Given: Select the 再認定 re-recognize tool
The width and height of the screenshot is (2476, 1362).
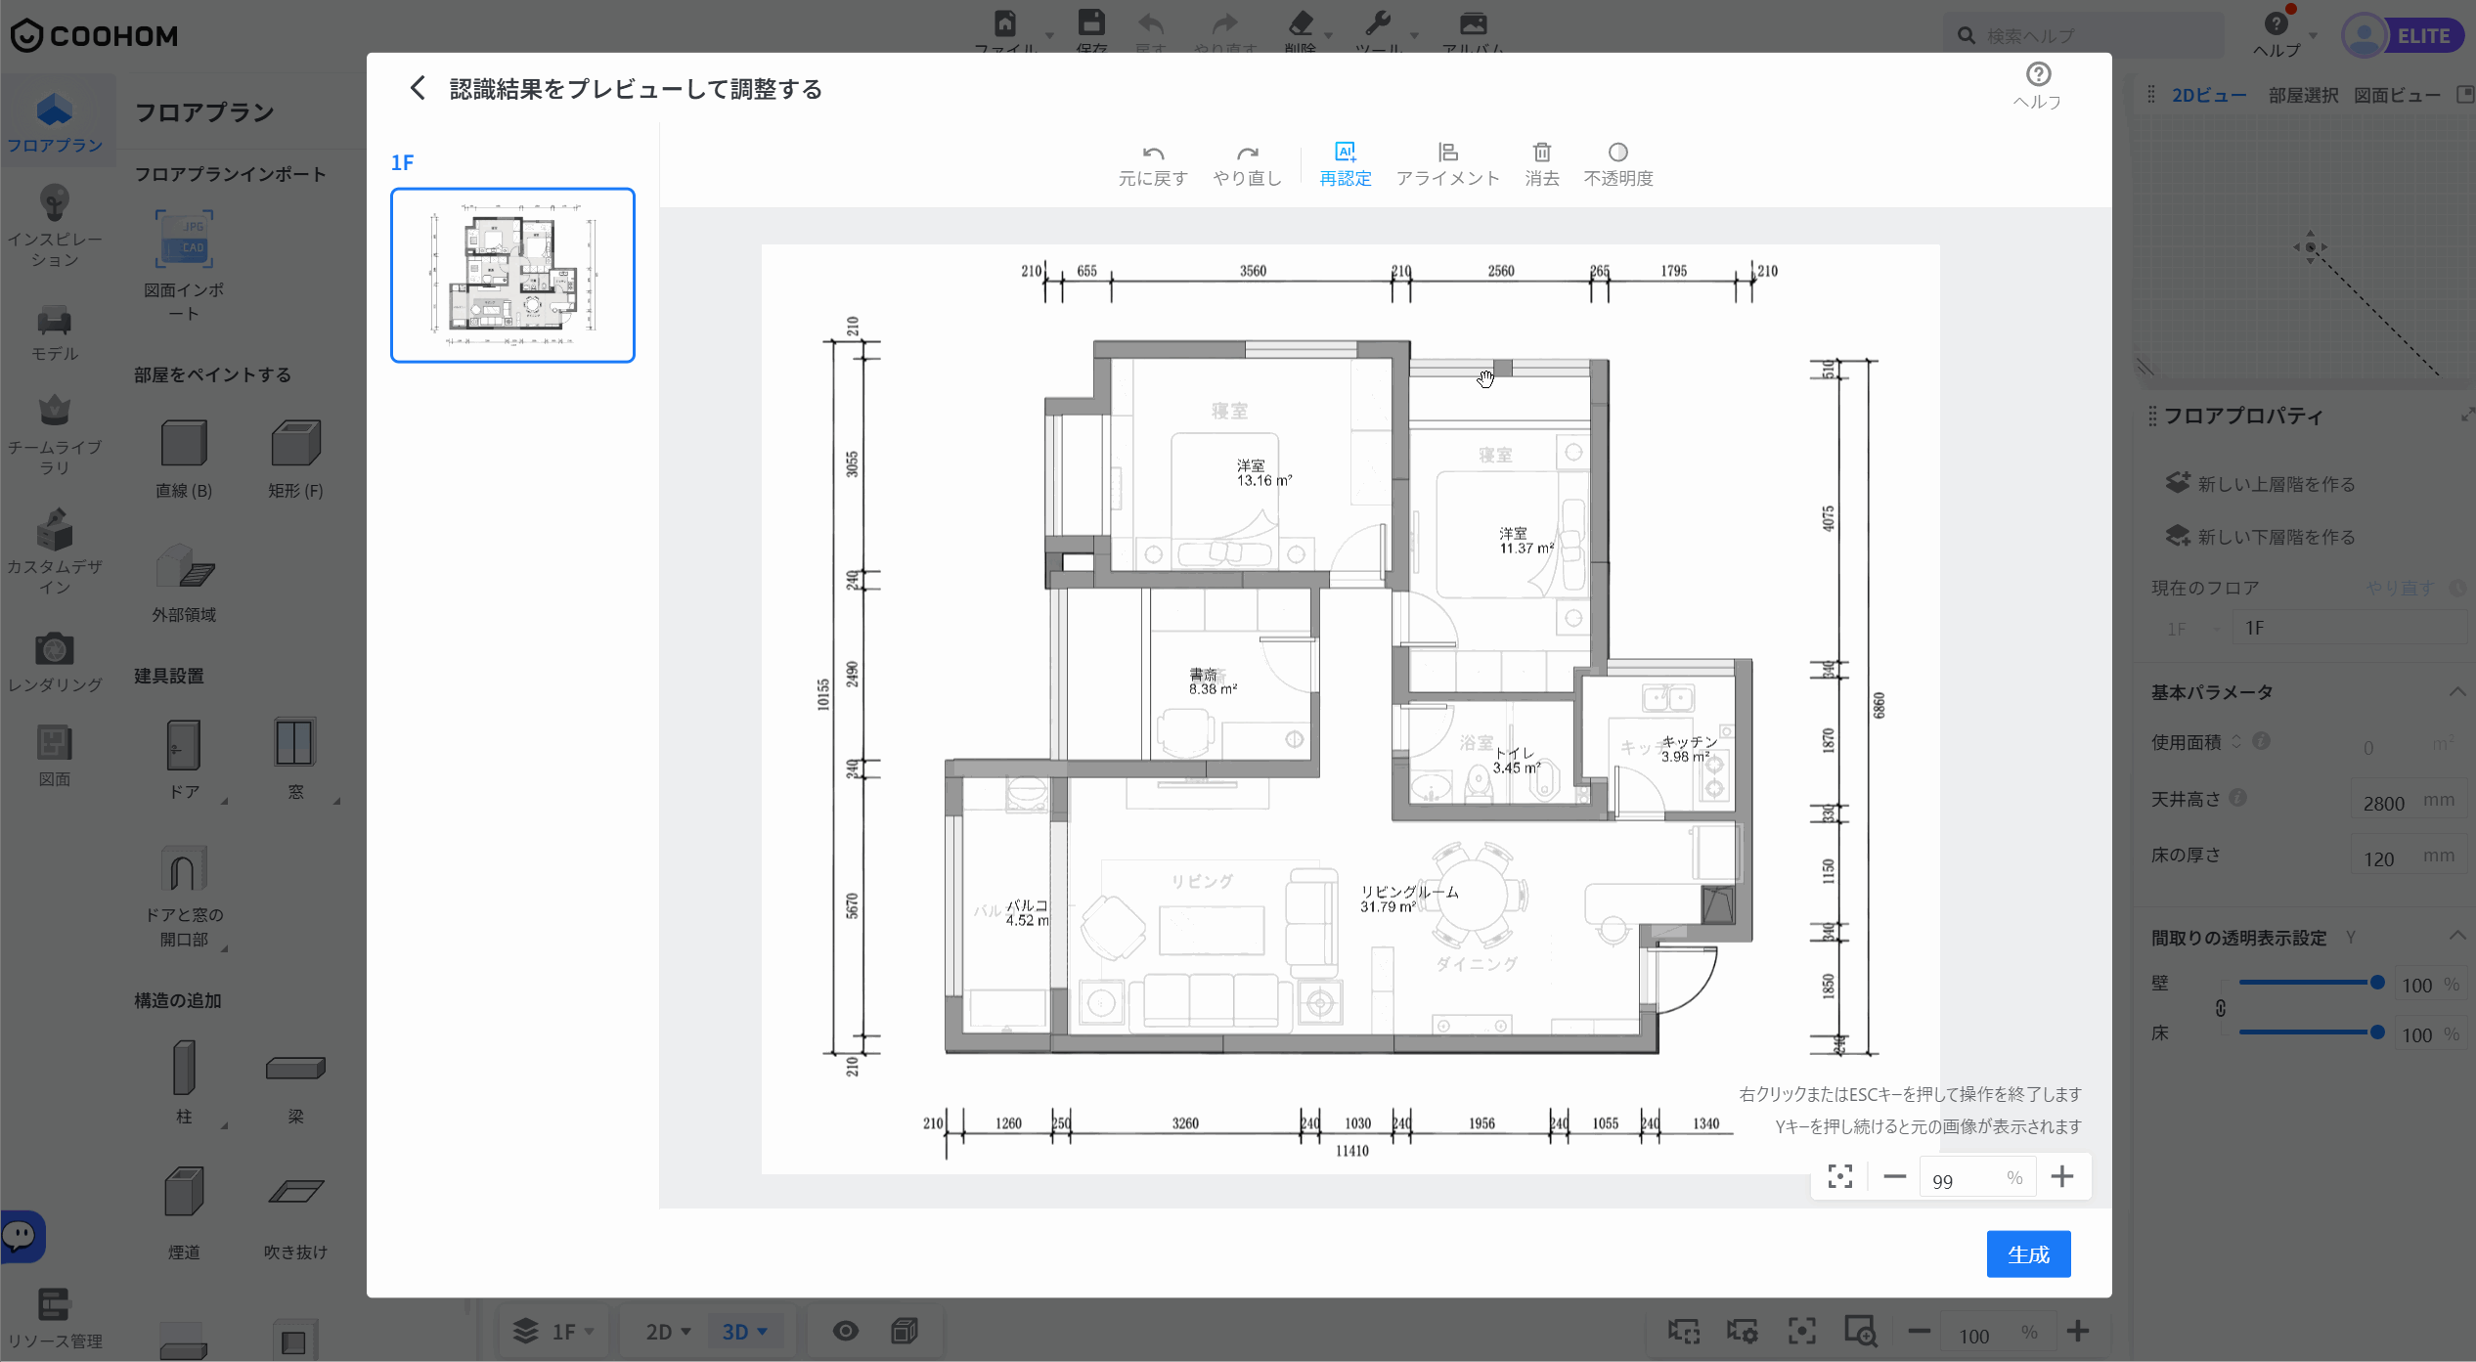Looking at the screenshot, I should point(1346,165).
